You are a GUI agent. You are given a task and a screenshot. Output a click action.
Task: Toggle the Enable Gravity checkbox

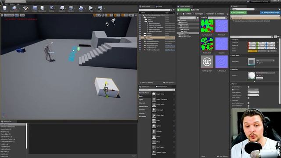[249, 98]
